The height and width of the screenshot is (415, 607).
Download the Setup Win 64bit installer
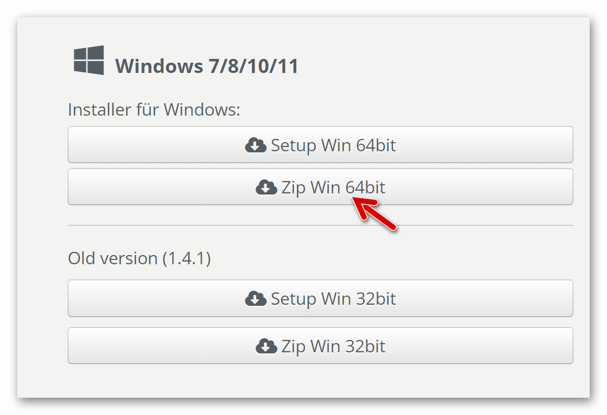[320, 145]
